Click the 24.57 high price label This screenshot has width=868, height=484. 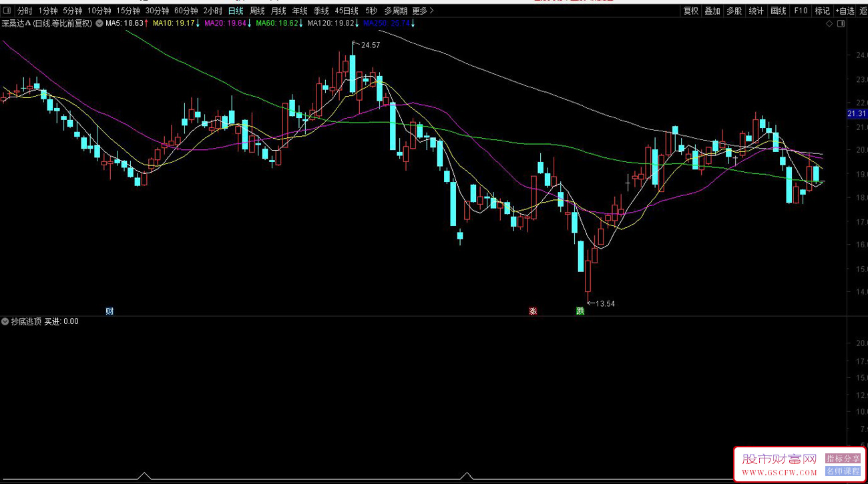click(371, 45)
